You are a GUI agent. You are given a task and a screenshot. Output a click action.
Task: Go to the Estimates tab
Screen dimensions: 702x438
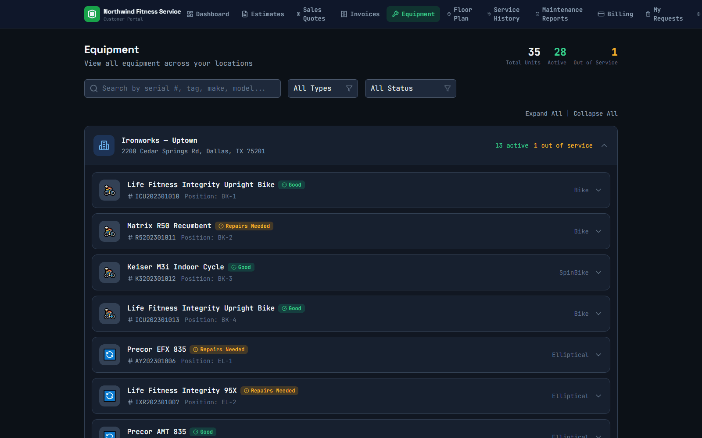263,14
